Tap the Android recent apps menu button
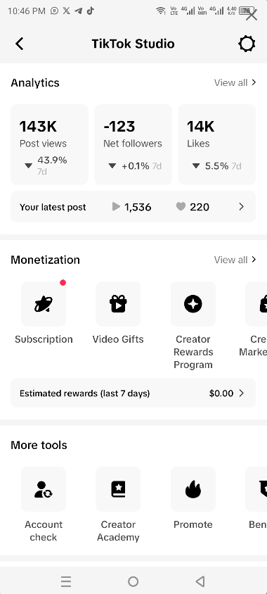Viewport: 267px width, 594px height. (x=66, y=581)
